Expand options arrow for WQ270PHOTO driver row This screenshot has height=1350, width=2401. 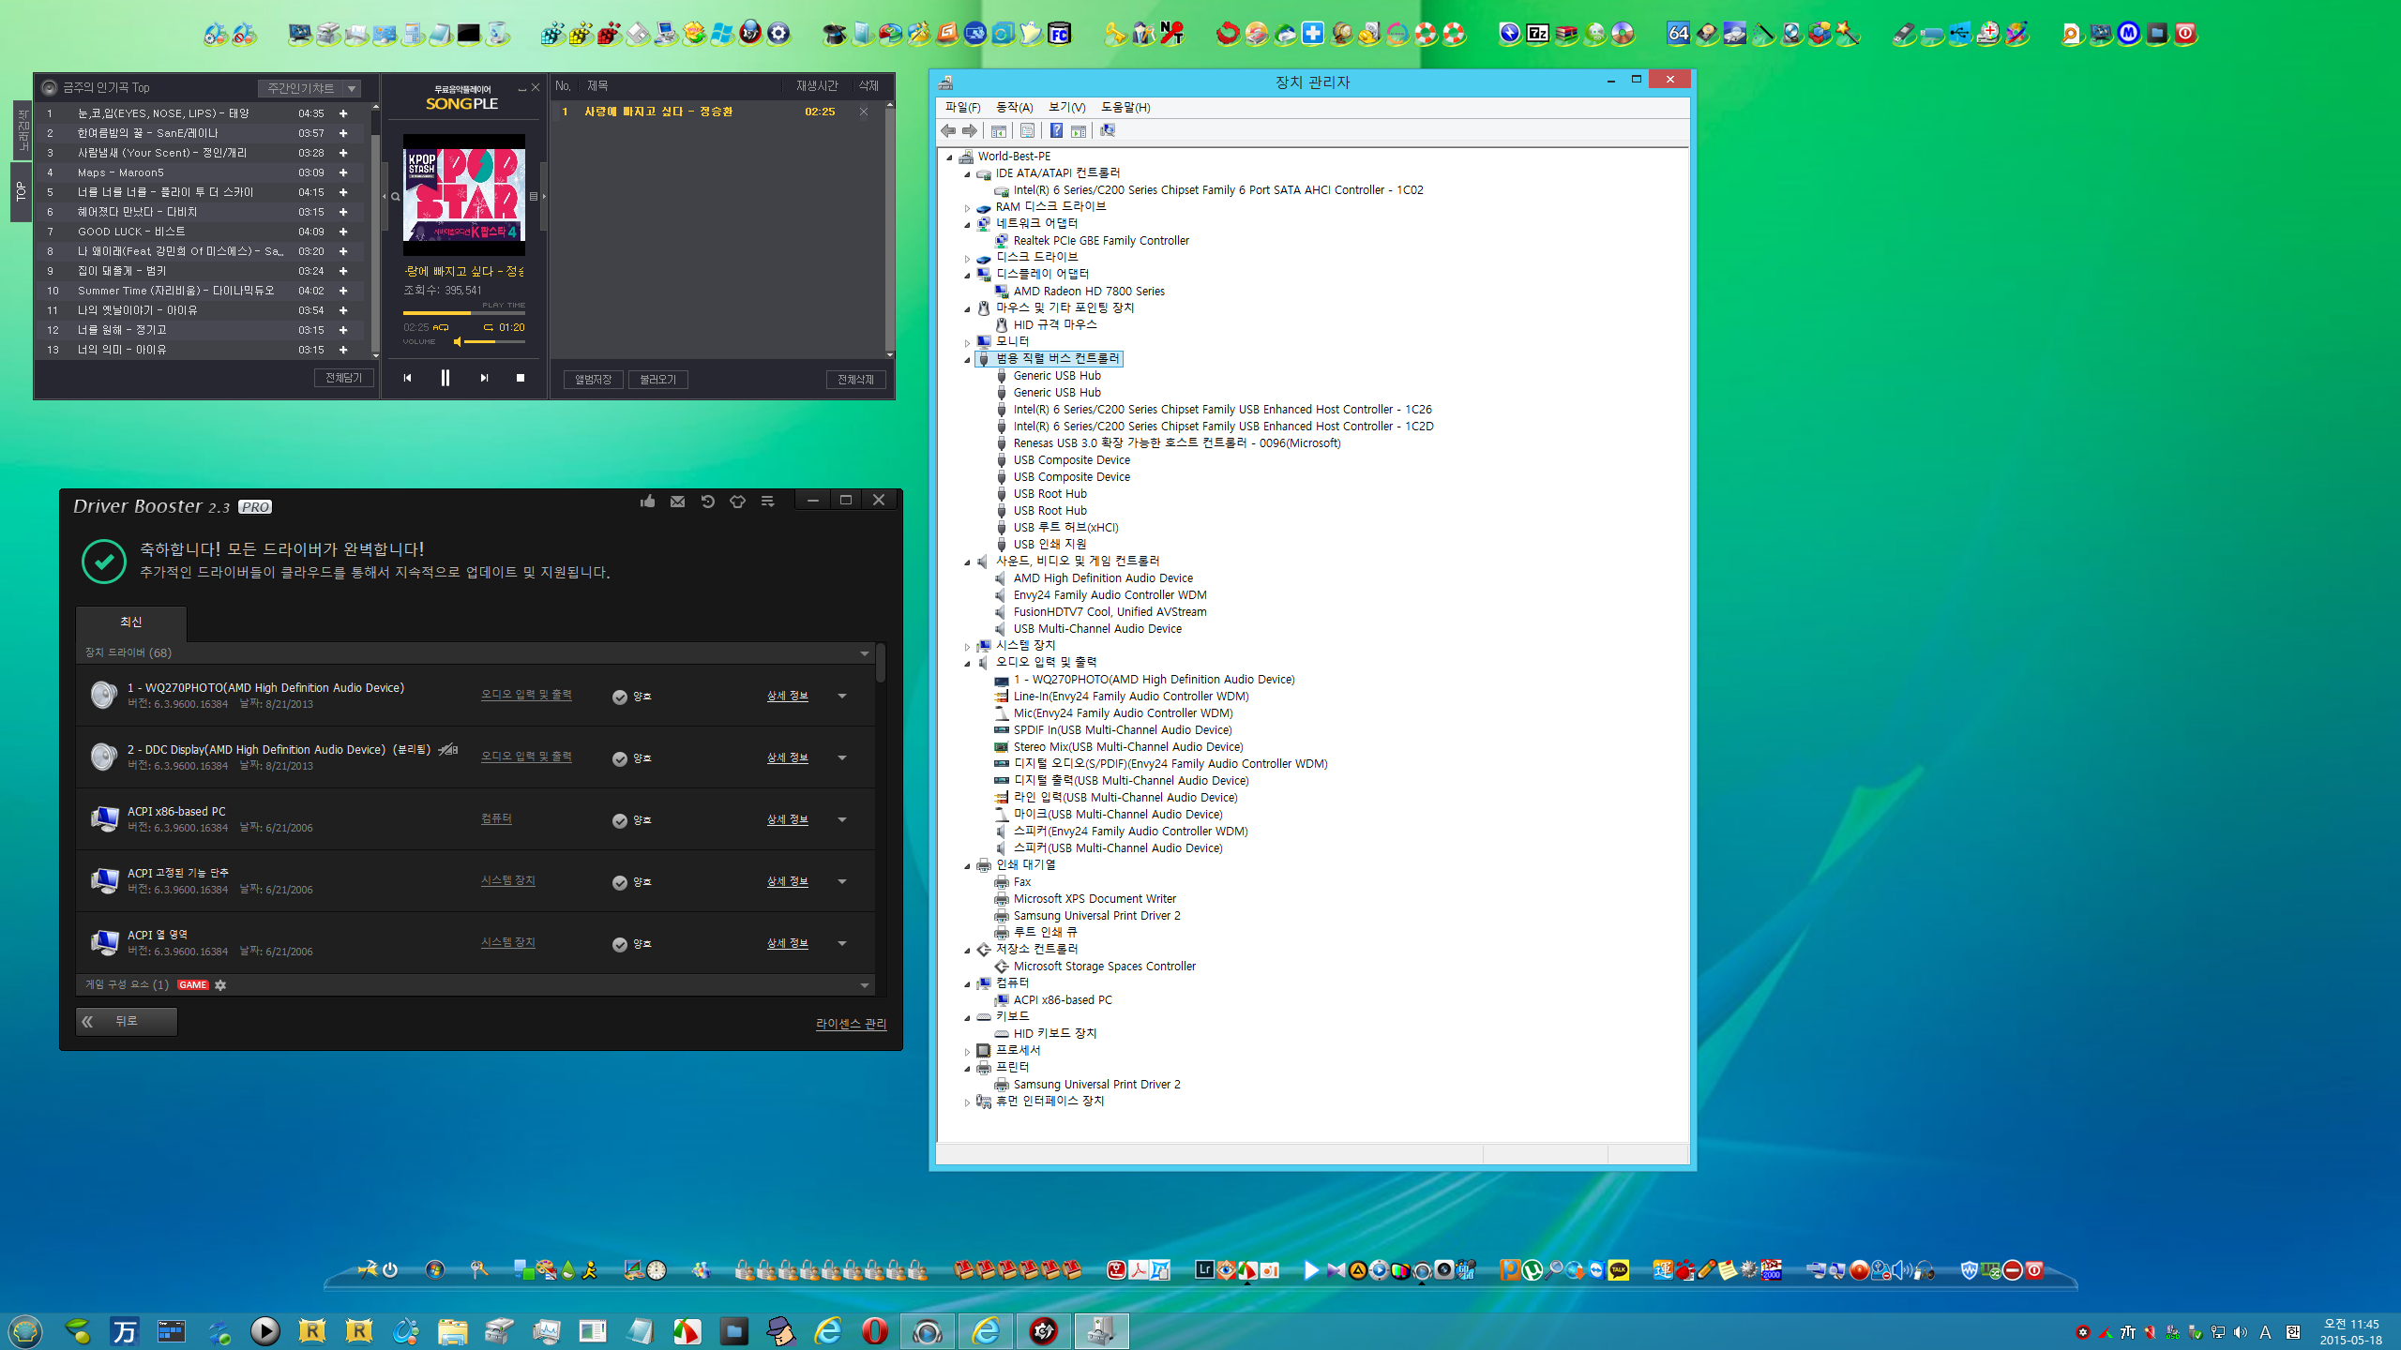(x=842, y=696)
